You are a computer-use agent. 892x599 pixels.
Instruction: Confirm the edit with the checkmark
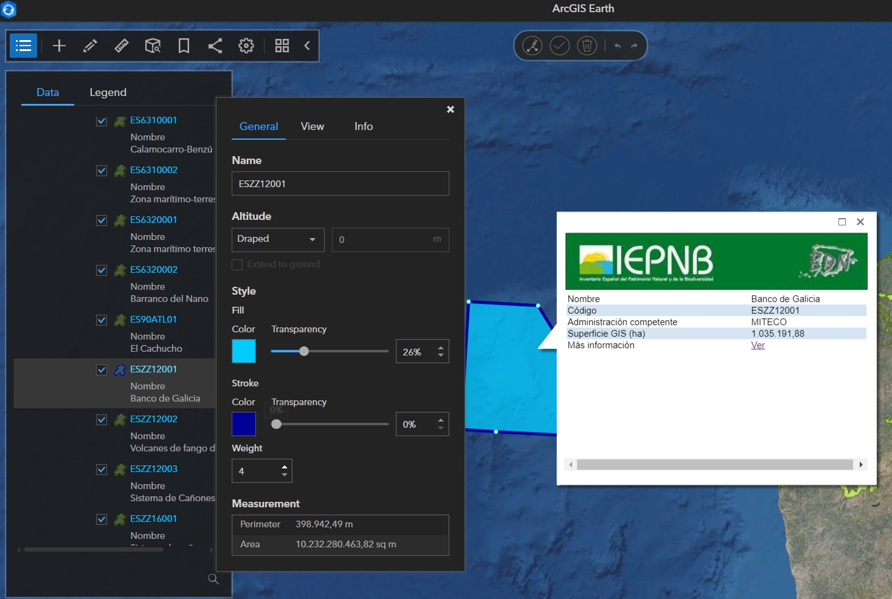(559, 46)
